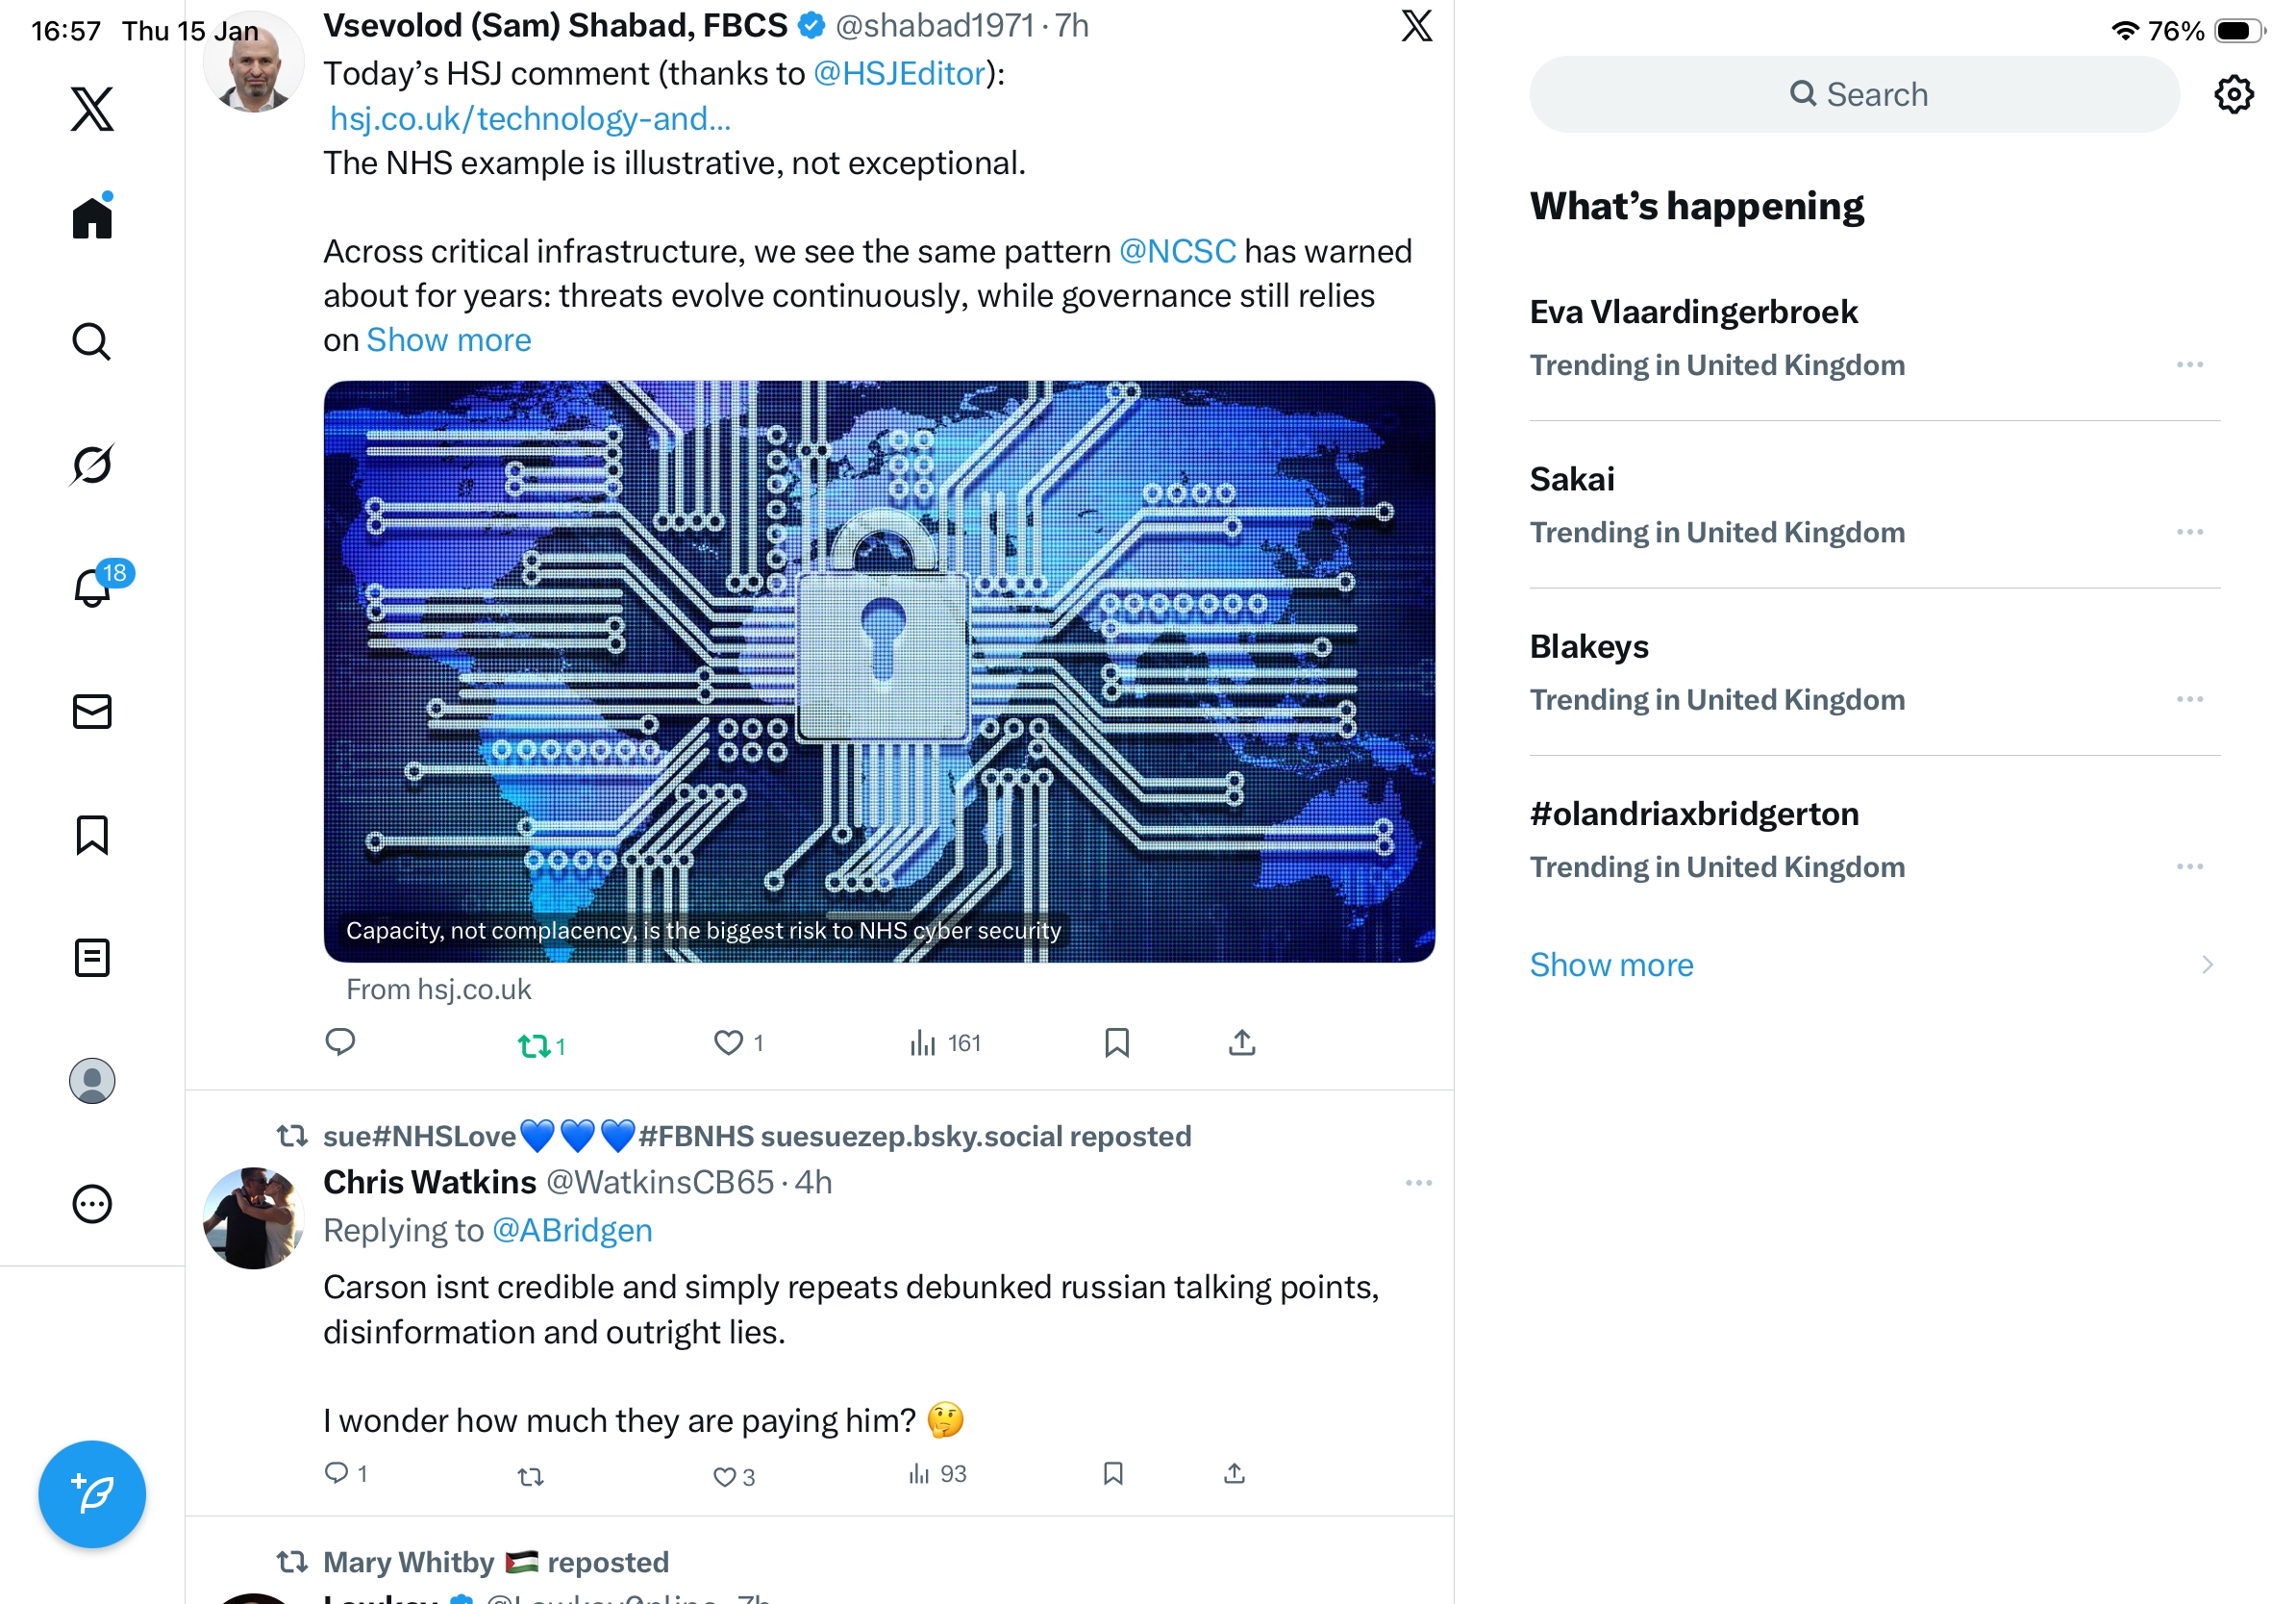Open Notifications bell with 18 badge
Screen dimensions: 2296x1604
click(x=94, y=588)
